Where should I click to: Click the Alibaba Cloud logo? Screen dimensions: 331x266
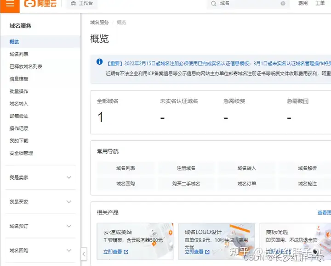40,3
